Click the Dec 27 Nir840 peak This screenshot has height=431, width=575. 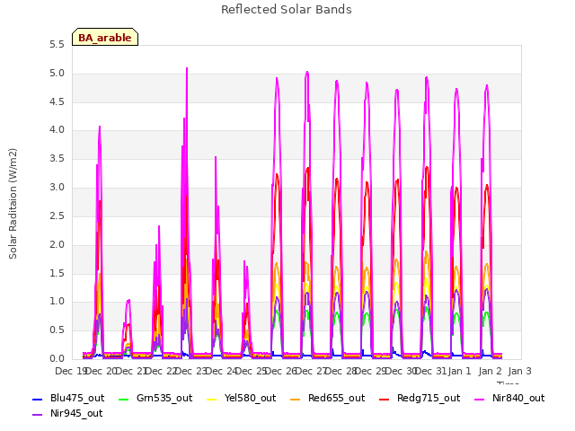[x=307, y=73]
